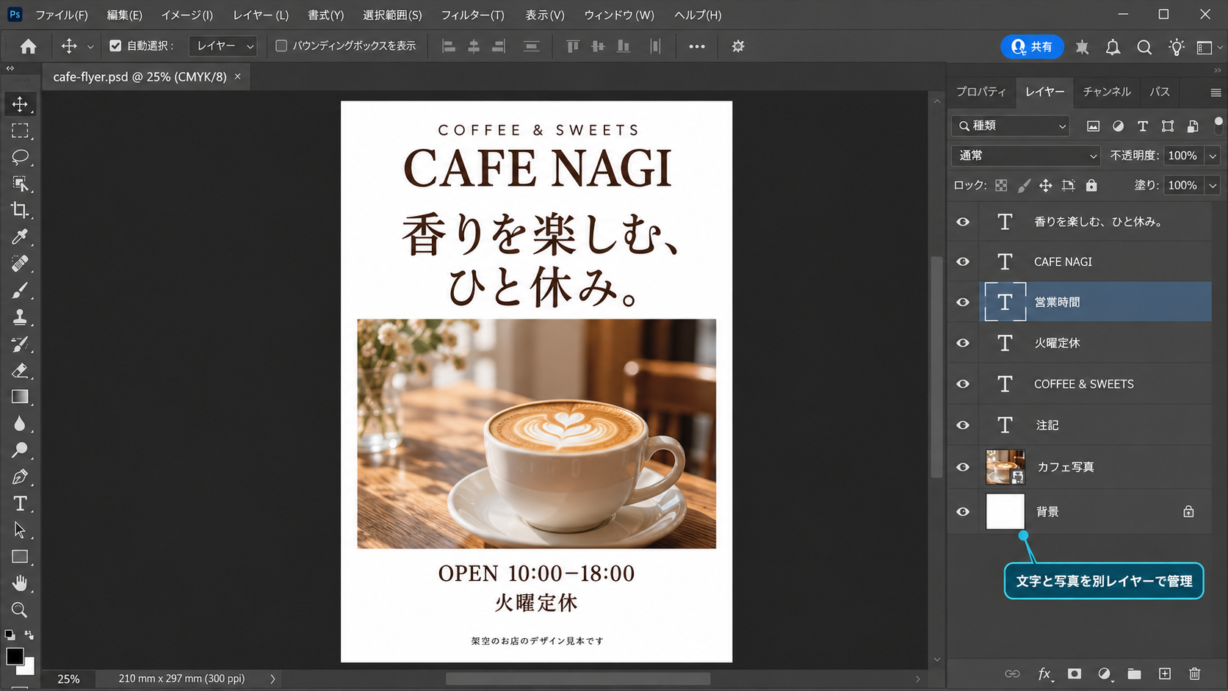Click the trash icon to delete layer
This screenshot has height=691, width=1228.
click(x=1195, y=673)
